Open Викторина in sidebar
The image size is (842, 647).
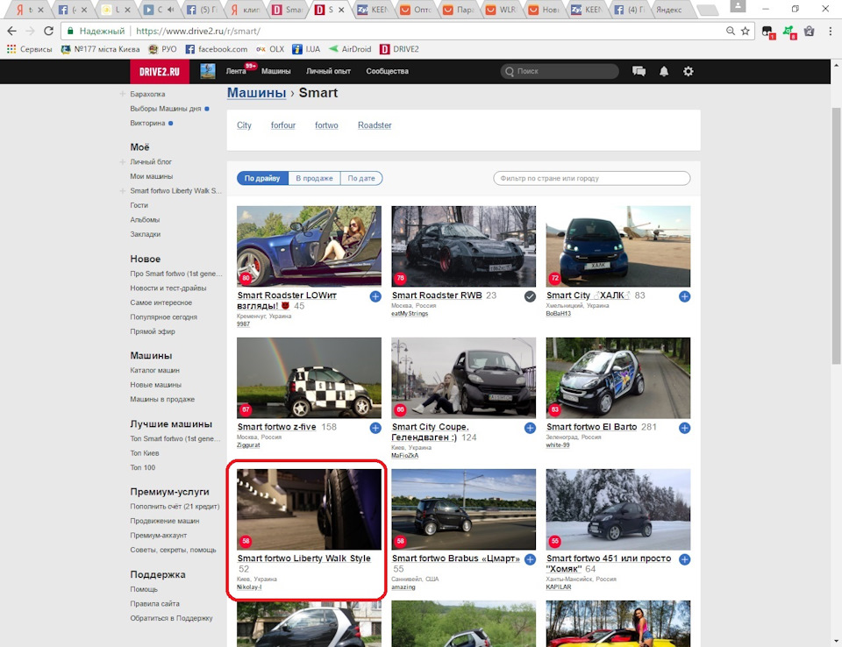[147, 123]
